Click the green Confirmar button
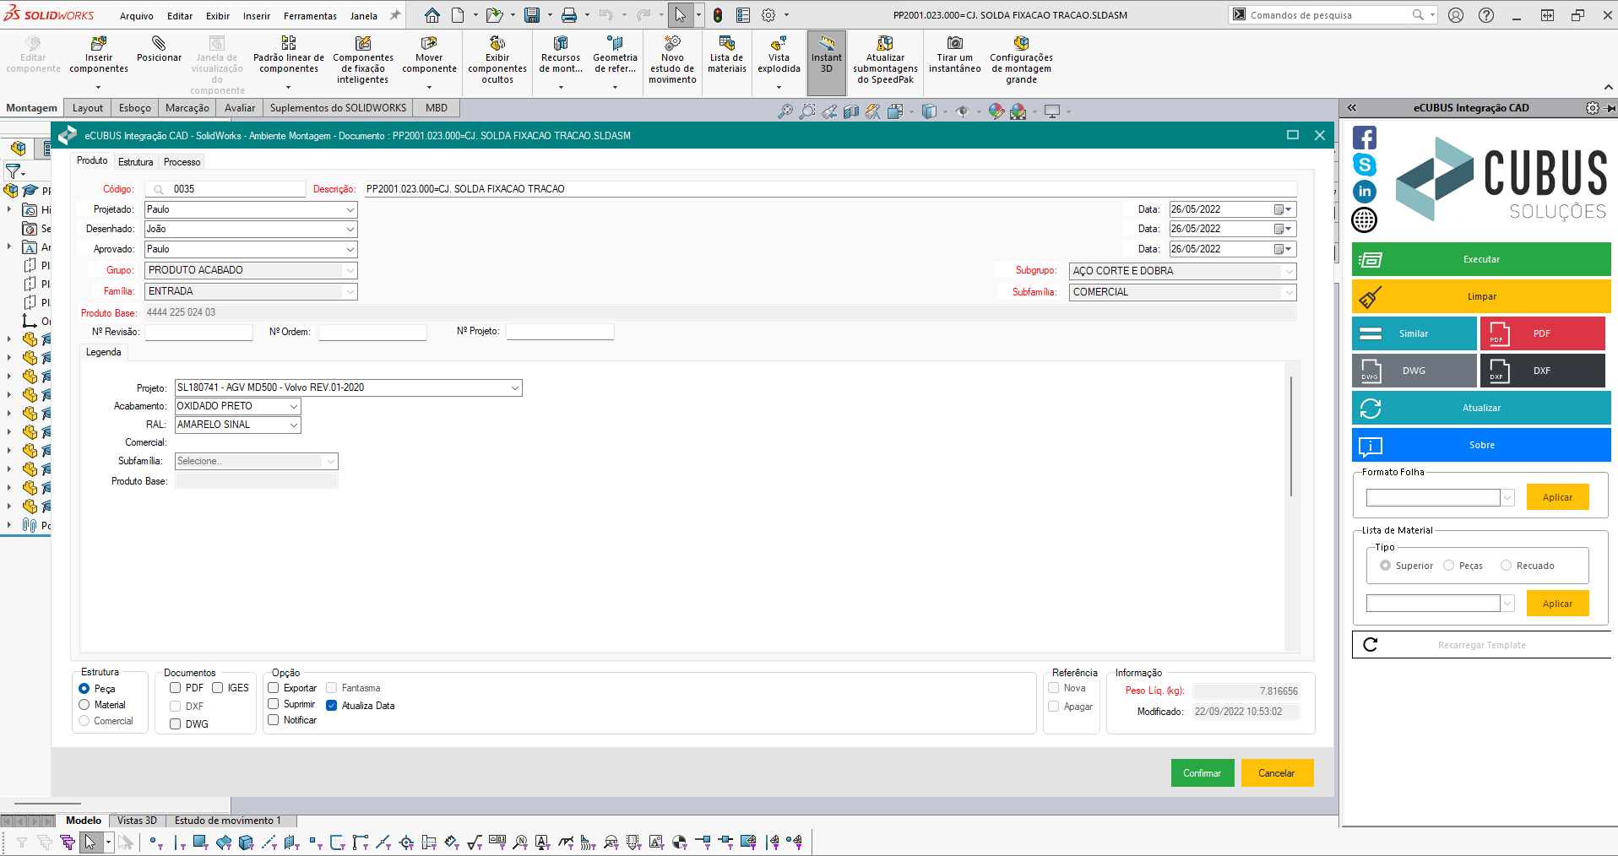This screenshot has width=1618, height=856. click(x=1203, y=773)
